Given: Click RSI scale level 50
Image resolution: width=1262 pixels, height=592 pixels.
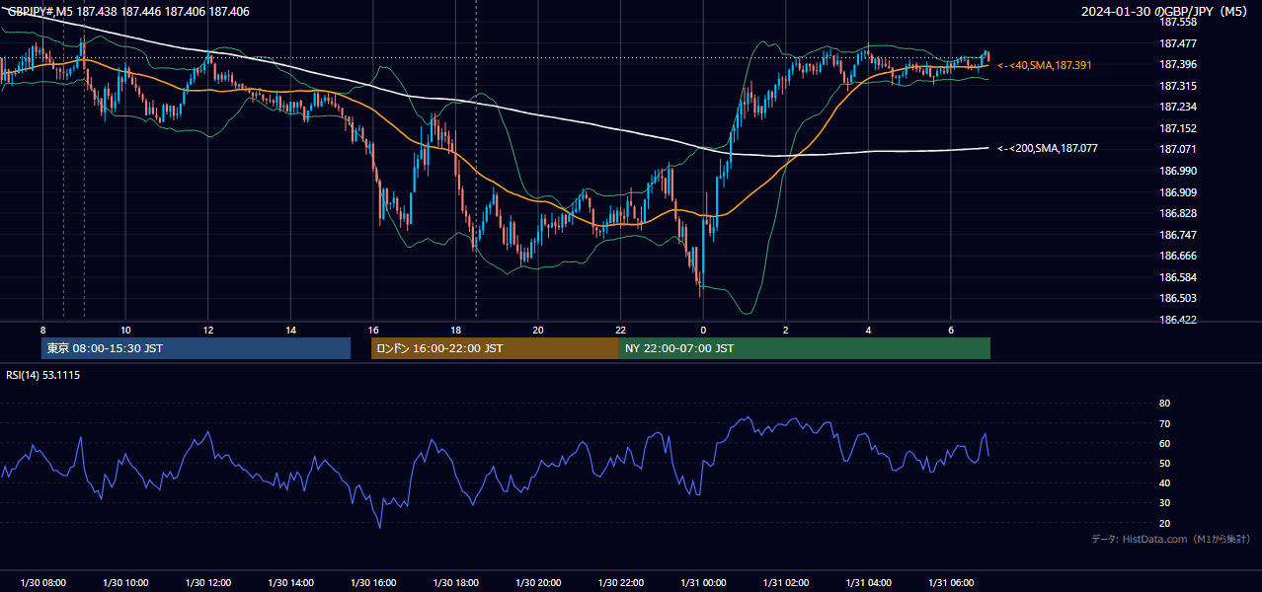Looking at the screenshot, I should pos(1164,463).
